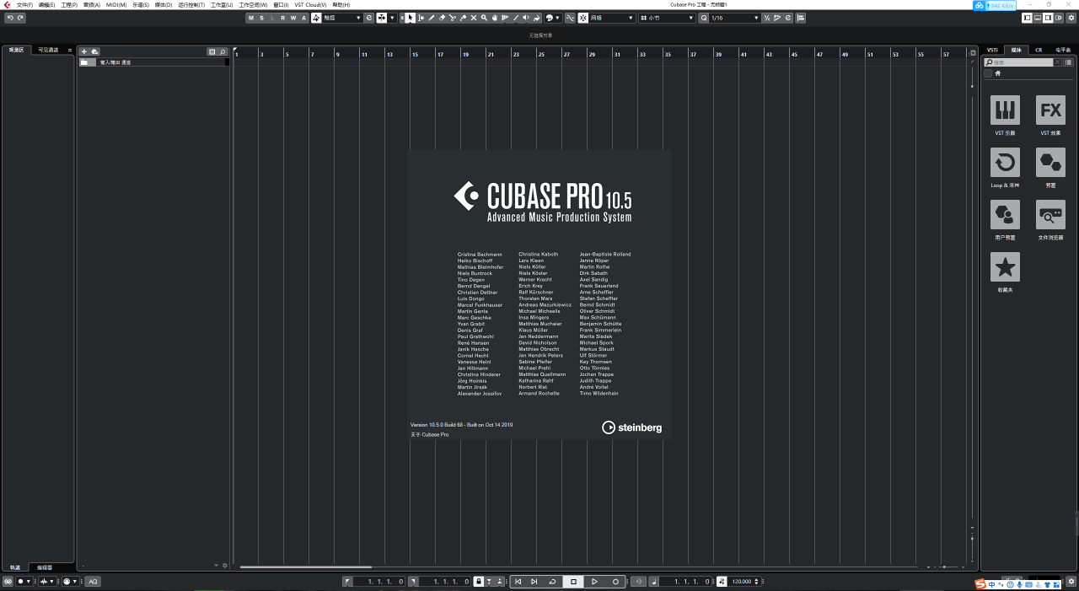The width and height of the screenshot is (1079, 591).
Task: Open the 编辑(E) menu
Action: tap(46, 5)
